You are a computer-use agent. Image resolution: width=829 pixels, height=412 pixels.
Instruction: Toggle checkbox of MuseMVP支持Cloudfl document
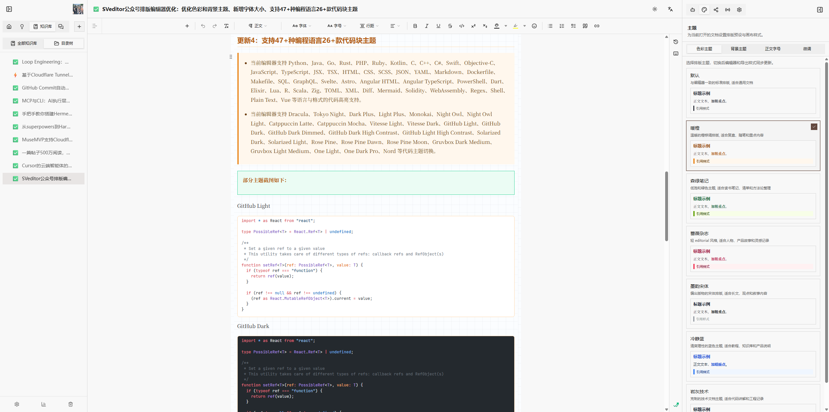pyautogui.click(x=16, y=140)
